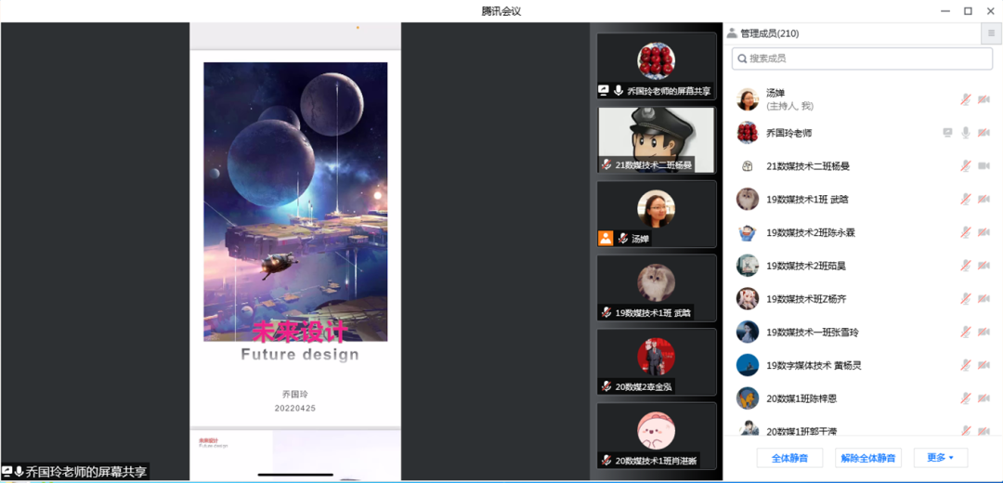Click the camera icon beside 19数媒技术2班陈永霖
Image resolution: width=1003 pixels, height=483 pixels.
(x=983, y=232)
